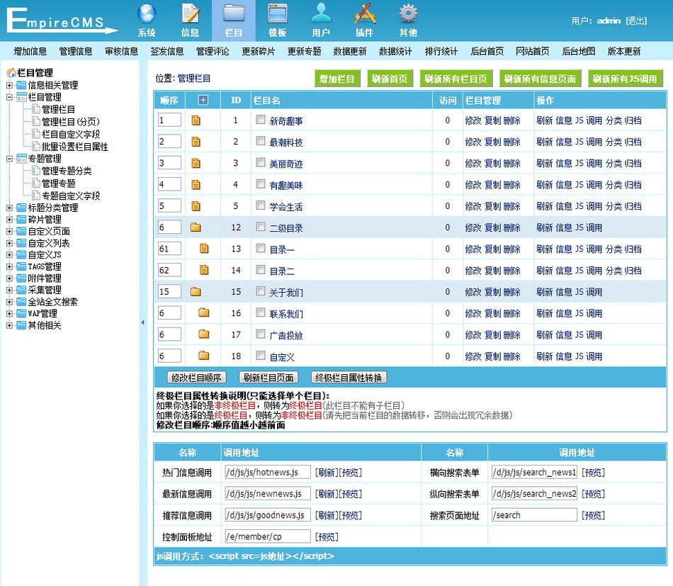Expand TAGS管理 tree node
The width and height of the screenshot is (673, 586).
[x=9, y=266]
